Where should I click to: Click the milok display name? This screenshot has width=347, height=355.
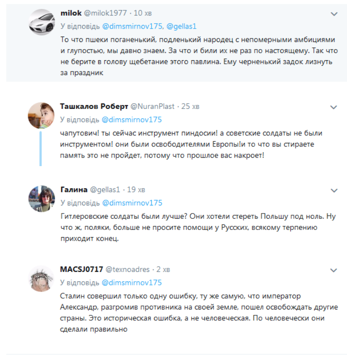71,13
